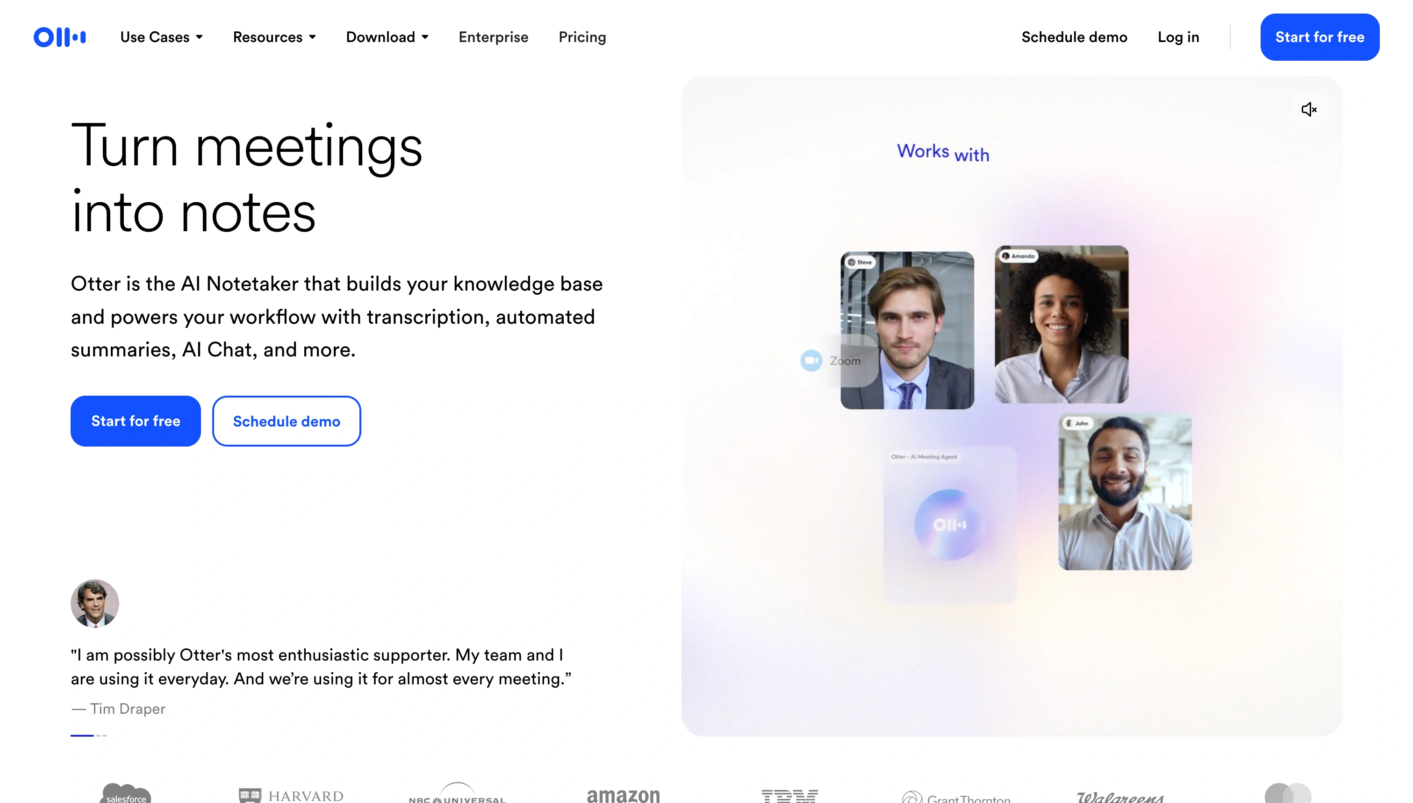Viewport: 1413px width, 803px height.
Task: Open the Pricing page
Action: [x=582, y=37]
